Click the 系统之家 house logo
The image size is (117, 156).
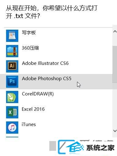(x=86, y=147)
